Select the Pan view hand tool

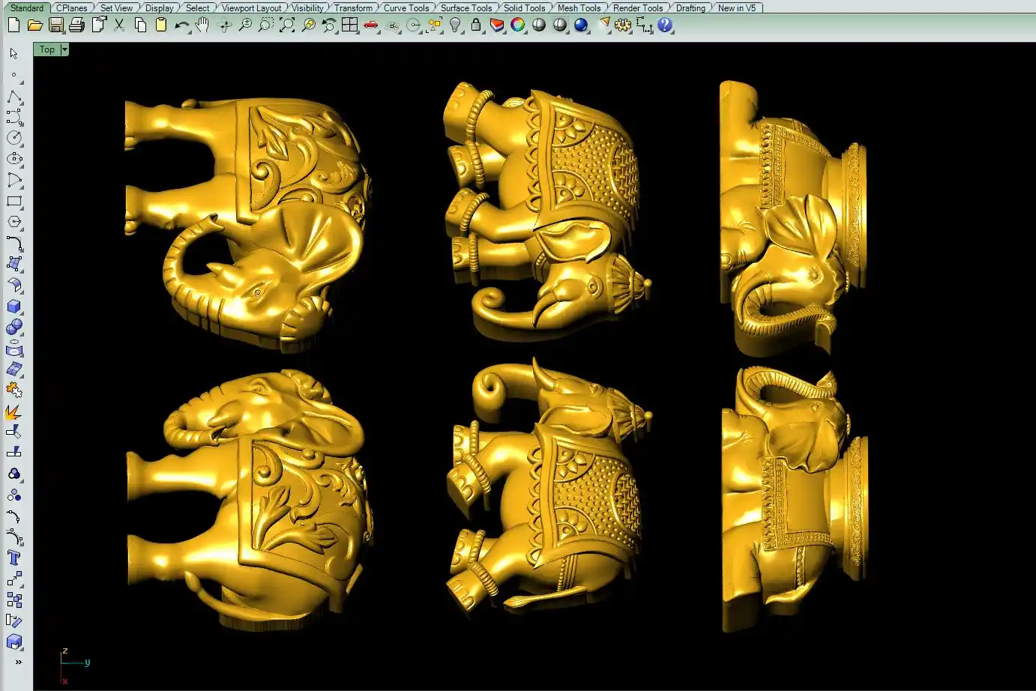(x=202, y=25)
